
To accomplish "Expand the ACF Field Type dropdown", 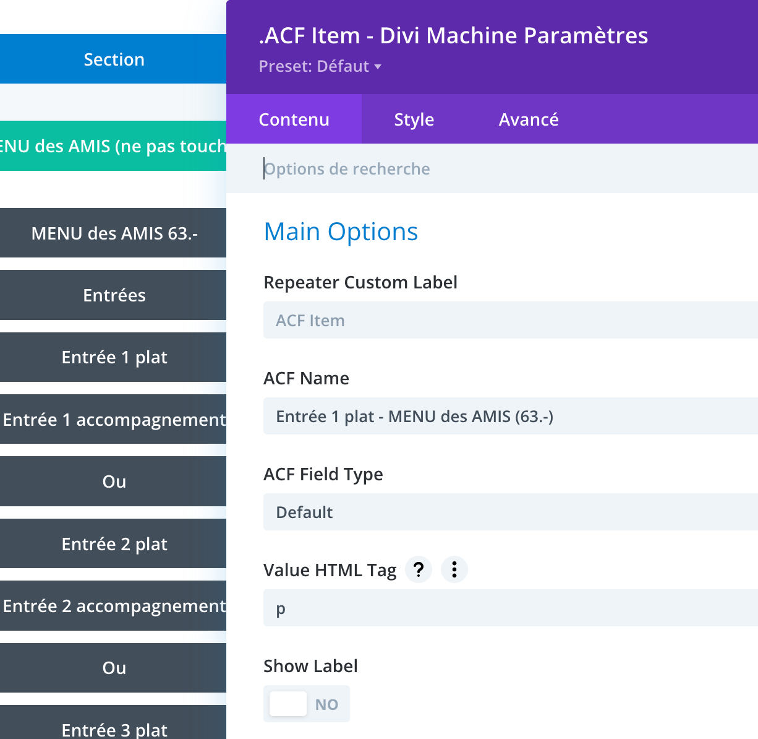I will (x=510, y=512).
